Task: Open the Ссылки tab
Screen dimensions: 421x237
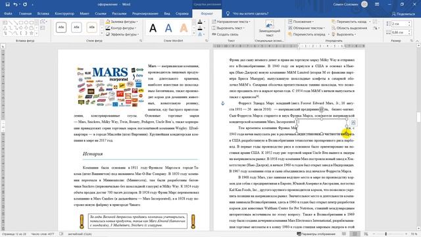Action: coord(101,13)
